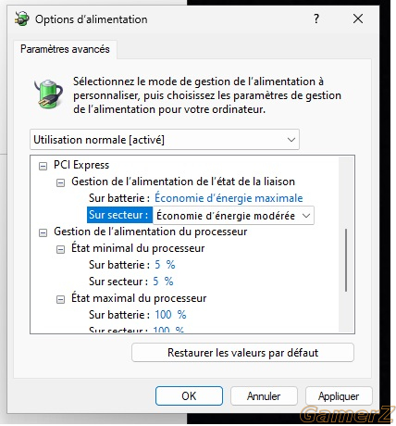Close the Options d'alimentation dialog
This screenshot has width=396, height=426.
[358, 19]
